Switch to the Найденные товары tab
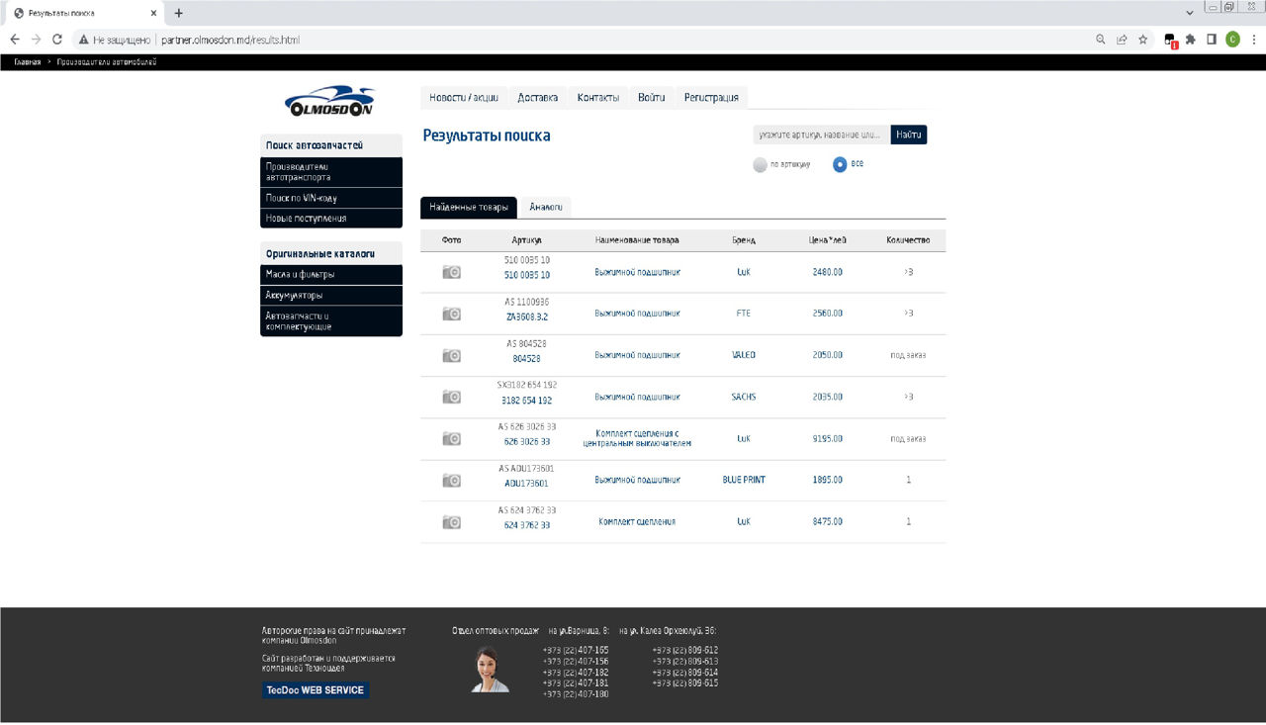 [x=469, y=207]
